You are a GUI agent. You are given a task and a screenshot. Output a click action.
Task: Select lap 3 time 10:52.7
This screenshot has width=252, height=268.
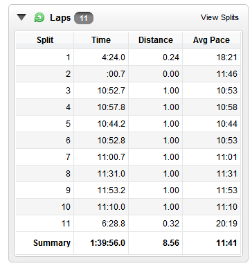(x=111, y=91)
